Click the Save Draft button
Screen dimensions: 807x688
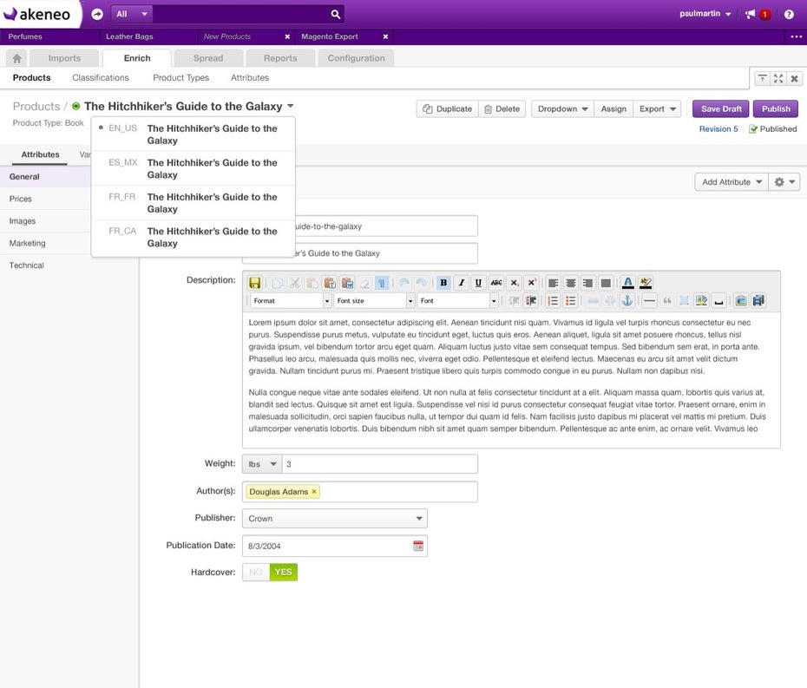click(721, 109)
